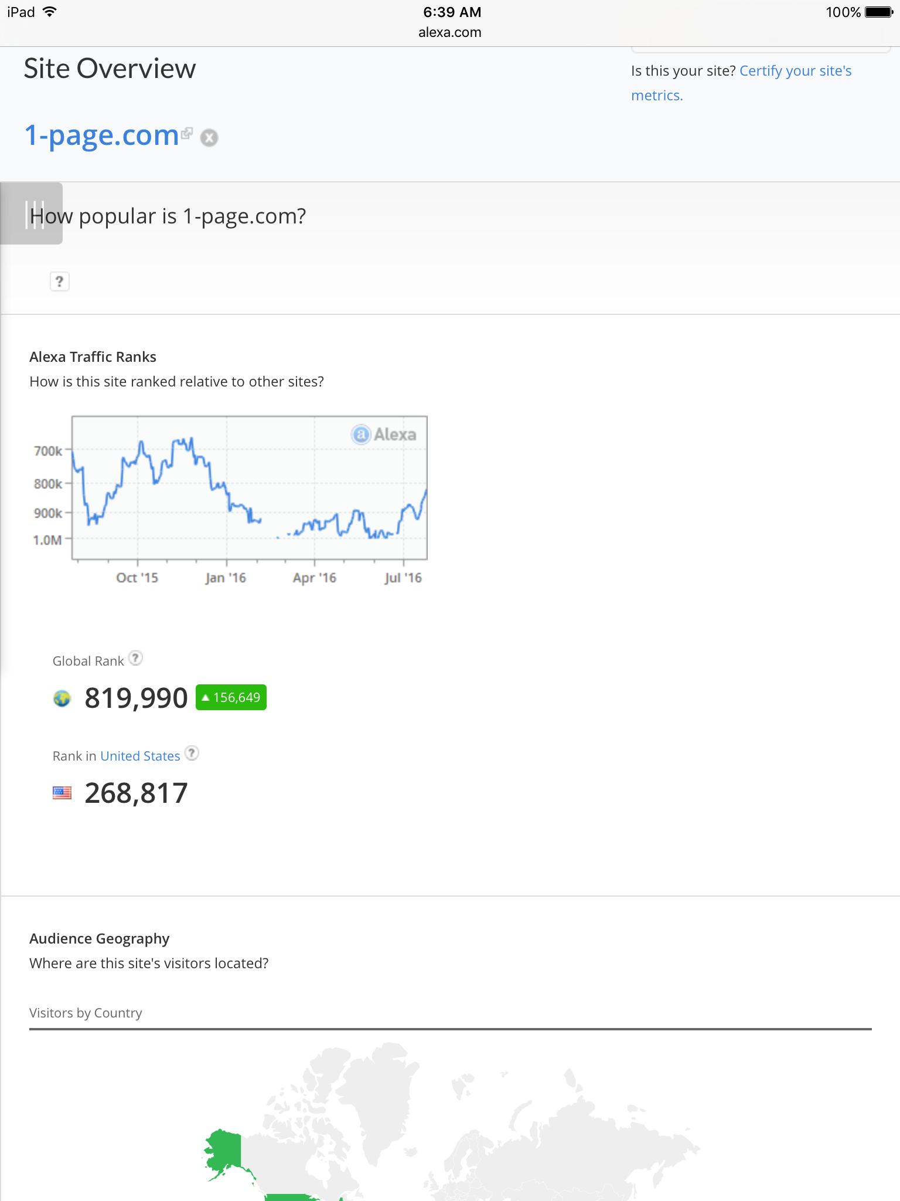Screen dimensions: 900x1201
Task: Click the external link icon beside 1-page.com
Action: point(187,133)
